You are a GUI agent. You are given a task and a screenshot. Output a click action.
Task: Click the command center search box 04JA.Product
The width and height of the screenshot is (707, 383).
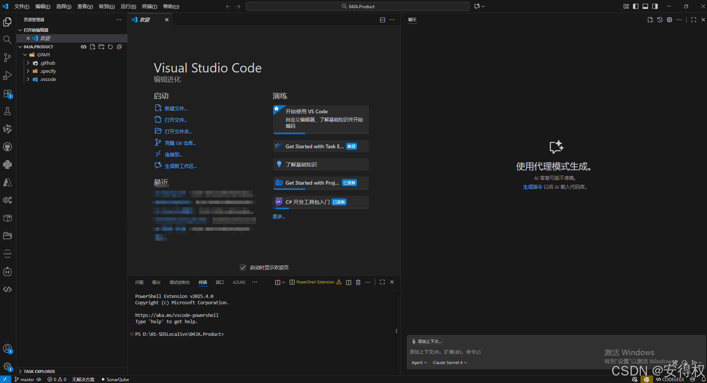click(x=358, y=6)
